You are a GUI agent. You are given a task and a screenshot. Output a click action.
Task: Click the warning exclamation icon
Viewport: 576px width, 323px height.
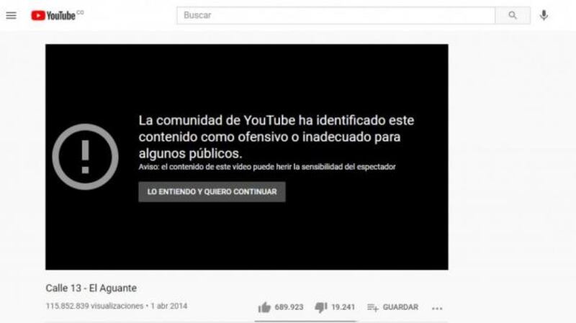[x=85, y=157]
